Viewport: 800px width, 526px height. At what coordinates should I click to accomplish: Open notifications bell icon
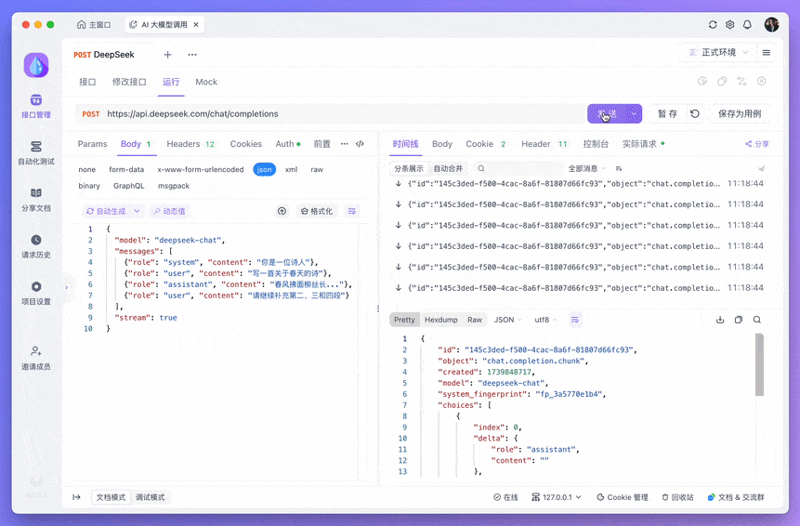point(747,24)
